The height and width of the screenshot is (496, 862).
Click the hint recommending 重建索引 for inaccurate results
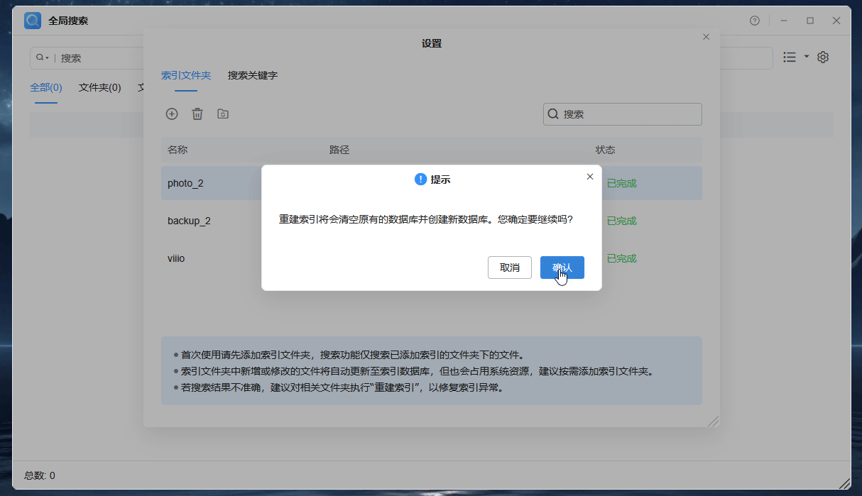[342, 388]
